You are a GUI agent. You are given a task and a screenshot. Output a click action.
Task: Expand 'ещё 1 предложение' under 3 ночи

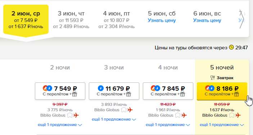(114, 119)
